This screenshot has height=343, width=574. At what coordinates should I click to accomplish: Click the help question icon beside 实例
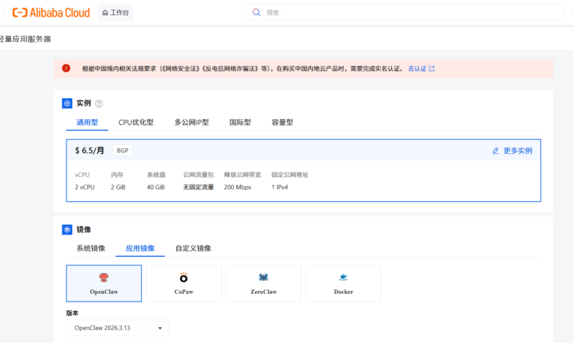99,104
